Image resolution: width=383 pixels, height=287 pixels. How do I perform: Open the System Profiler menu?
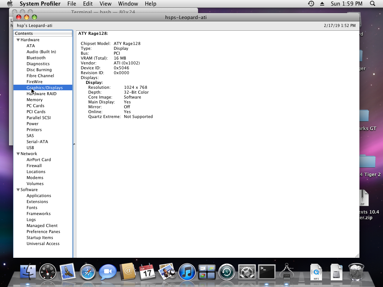pos(40,4)
